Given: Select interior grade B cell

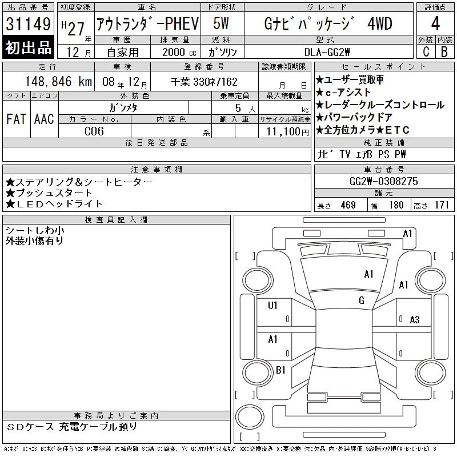Looking at the screenshot, I should click(444, 52).
